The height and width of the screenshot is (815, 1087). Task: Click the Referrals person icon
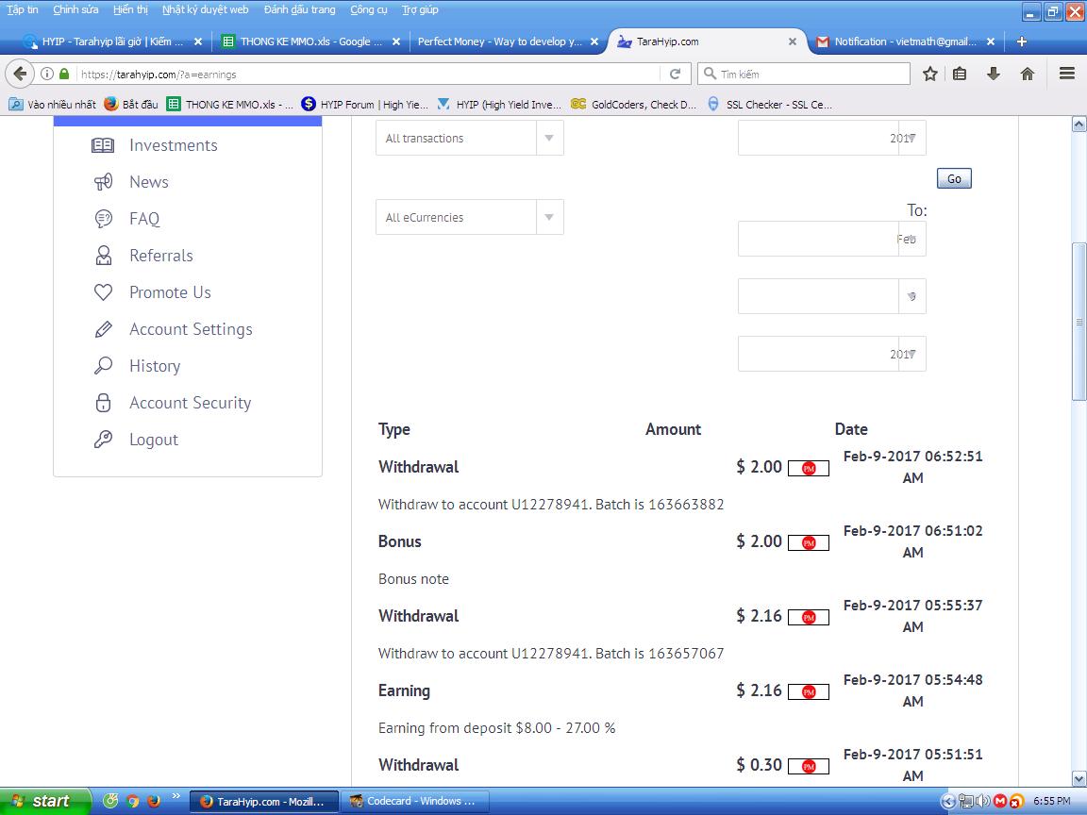pyautogui.click(x=103, y=255)
